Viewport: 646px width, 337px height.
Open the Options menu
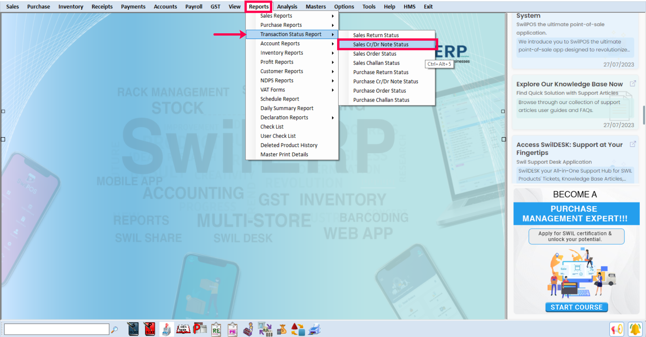344,6
